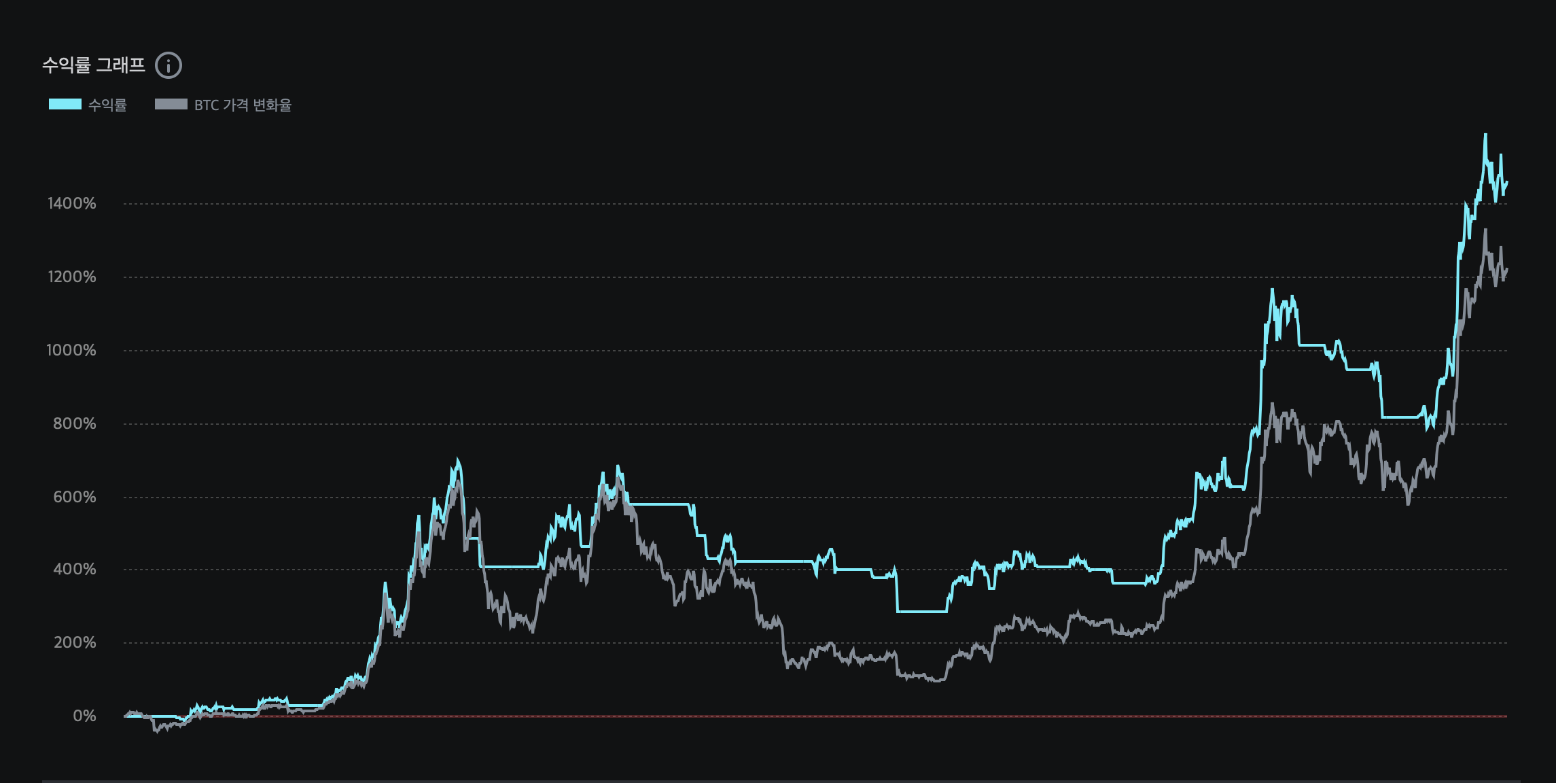The width and height of the screenshot is (1556, 783).
Task: Click the 600% y-axis label
Action: coord(75,497)
